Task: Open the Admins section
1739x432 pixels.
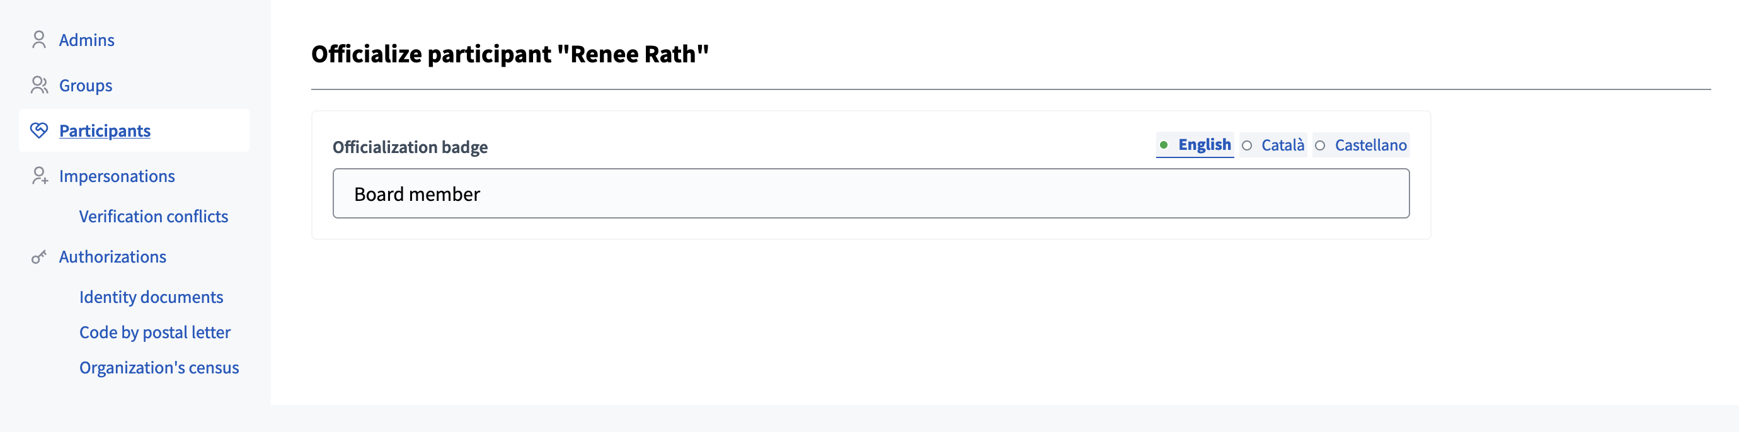Action: point(86,40)
